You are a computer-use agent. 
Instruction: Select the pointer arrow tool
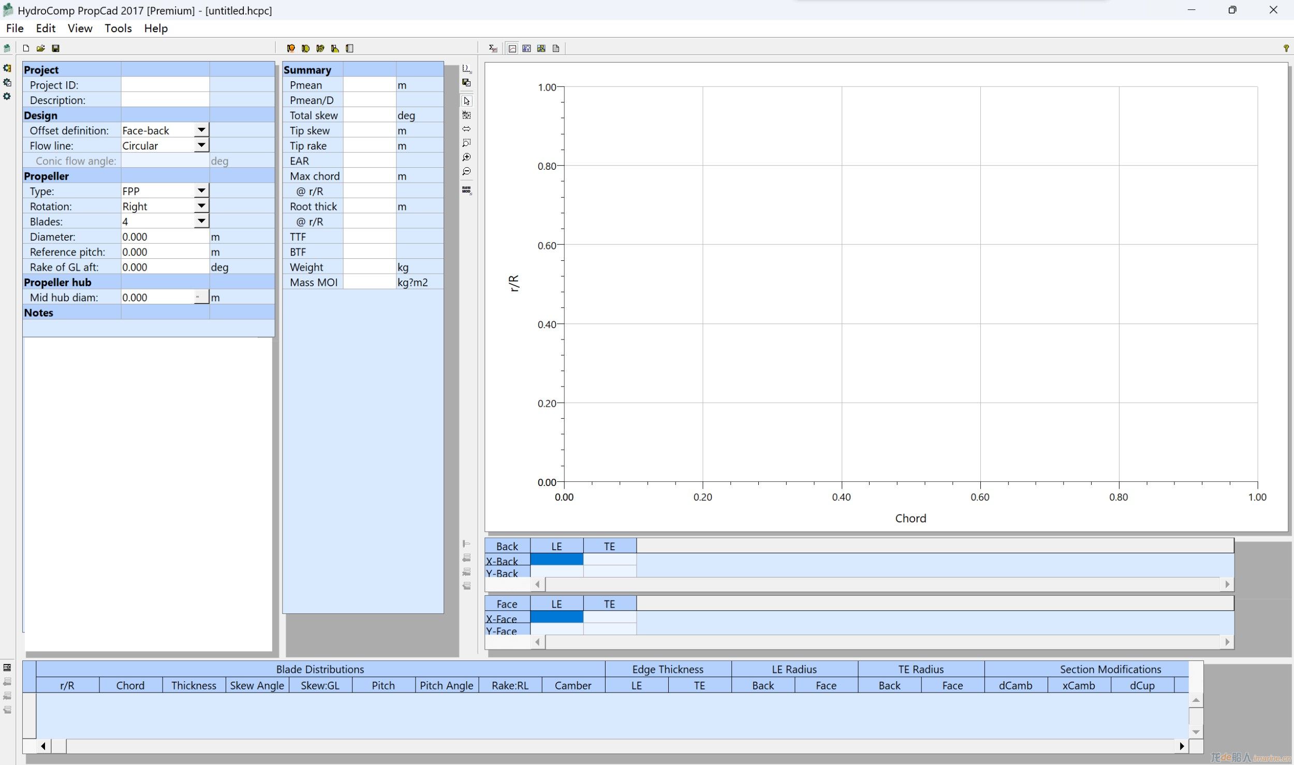(x=466, y=101)
